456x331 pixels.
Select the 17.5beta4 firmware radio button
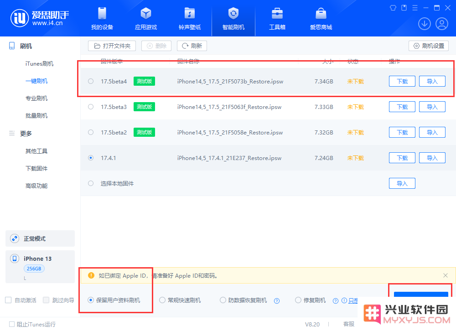point(91,82)
